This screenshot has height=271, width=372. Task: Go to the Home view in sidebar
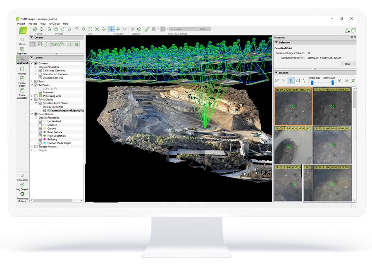click(x=22, y=41)
